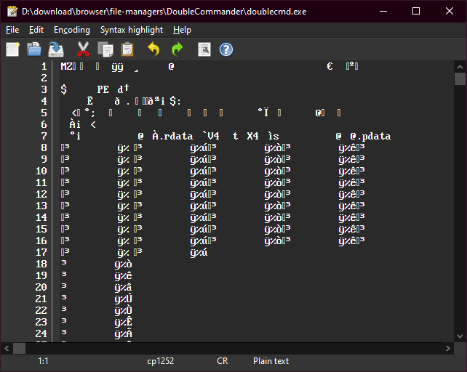Open editor options with the wrench icon

pyautogui.click(x=204, y=49)
